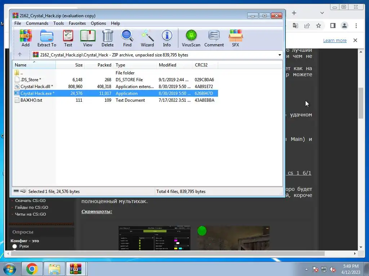Click the browser vertical scrollbar thumb
369x276 pixels.
pos(361,103)
